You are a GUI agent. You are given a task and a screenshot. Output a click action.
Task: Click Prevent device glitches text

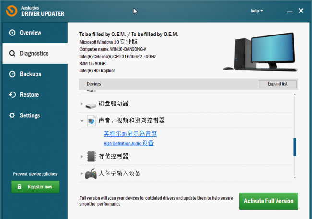(35, 174)
